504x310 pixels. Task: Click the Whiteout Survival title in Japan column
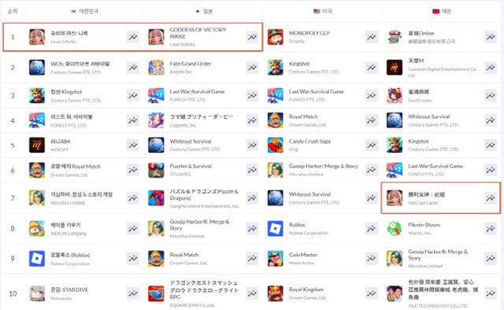coord(191,142)
